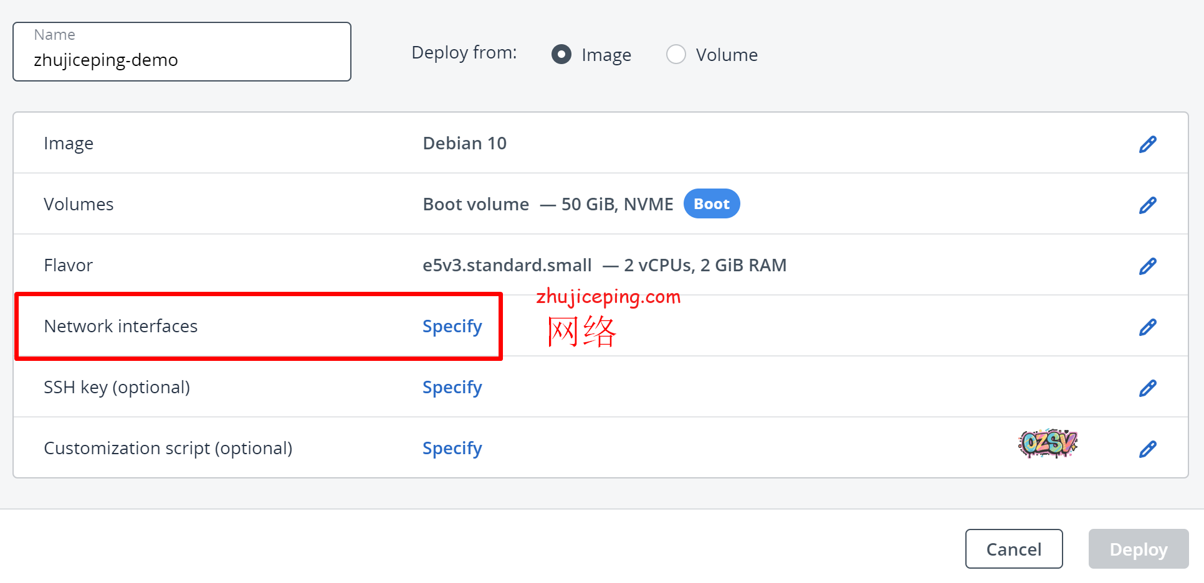
Task: Click the edit pencil for Flavor row
Action: pyautogui.click(x=1147, y=266)
